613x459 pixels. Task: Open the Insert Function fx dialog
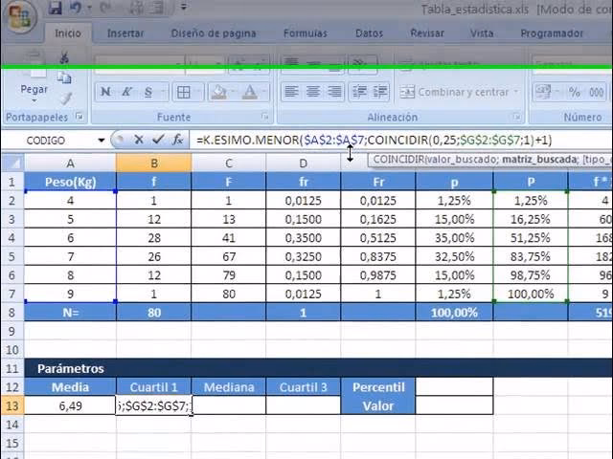pos(178,140)
